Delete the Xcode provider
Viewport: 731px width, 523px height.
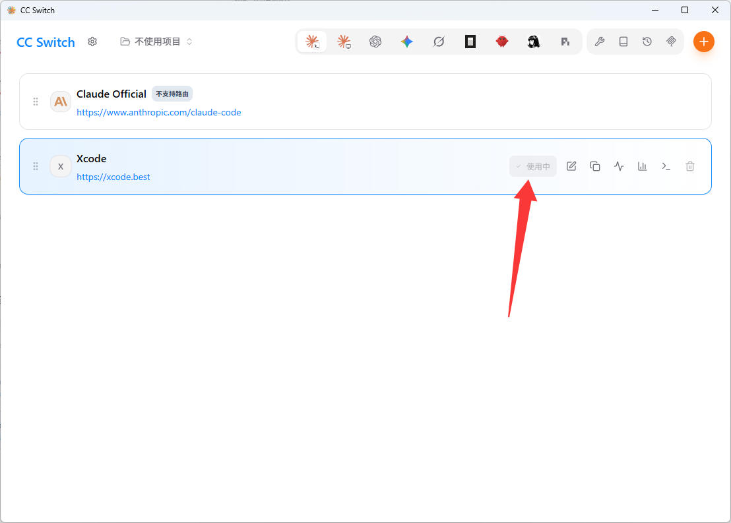pos(690,166)
